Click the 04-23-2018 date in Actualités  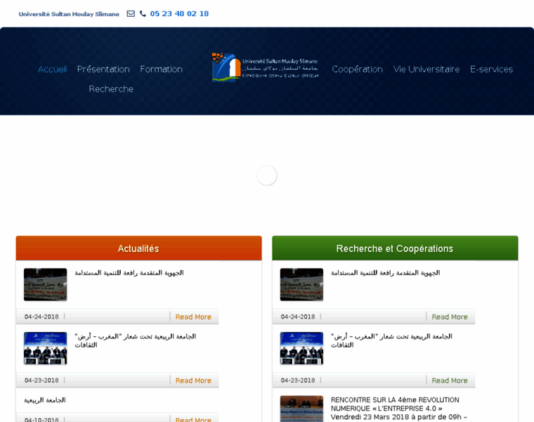click(41, 381)
